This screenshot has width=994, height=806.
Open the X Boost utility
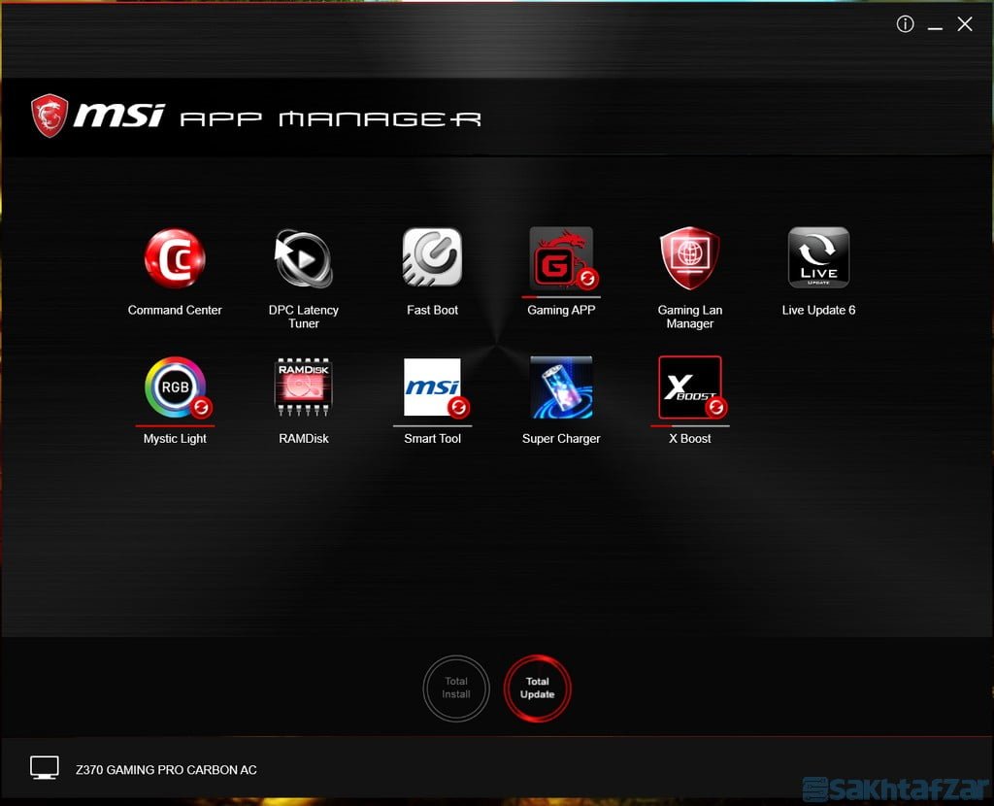(x=689, y=386)
